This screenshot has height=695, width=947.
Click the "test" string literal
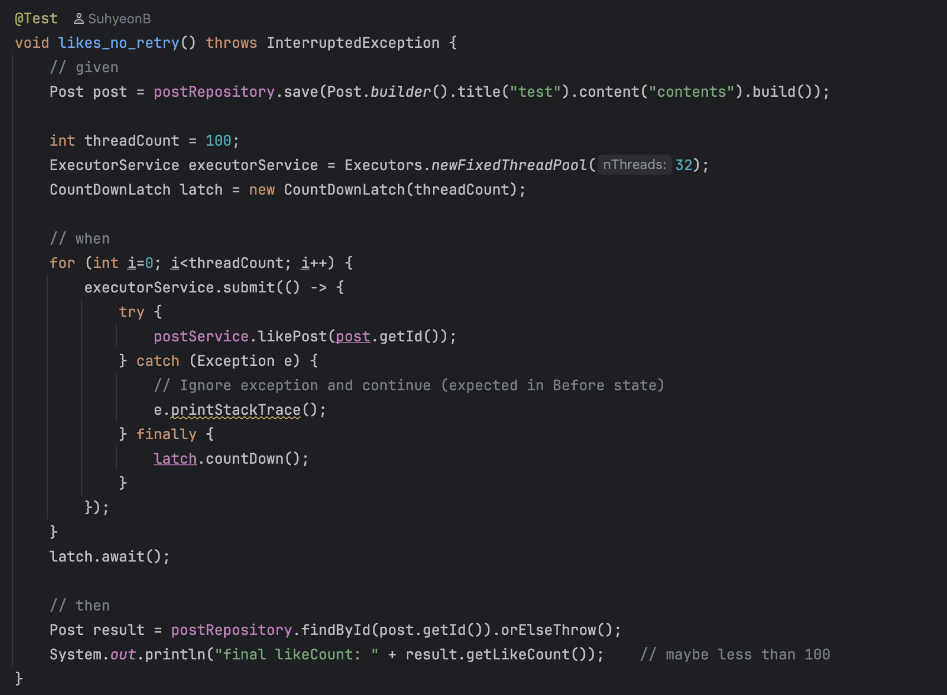tap(535, 92)
